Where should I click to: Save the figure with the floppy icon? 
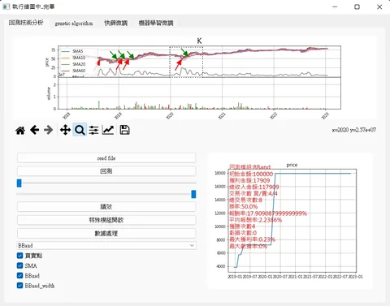tap(124, 130)
